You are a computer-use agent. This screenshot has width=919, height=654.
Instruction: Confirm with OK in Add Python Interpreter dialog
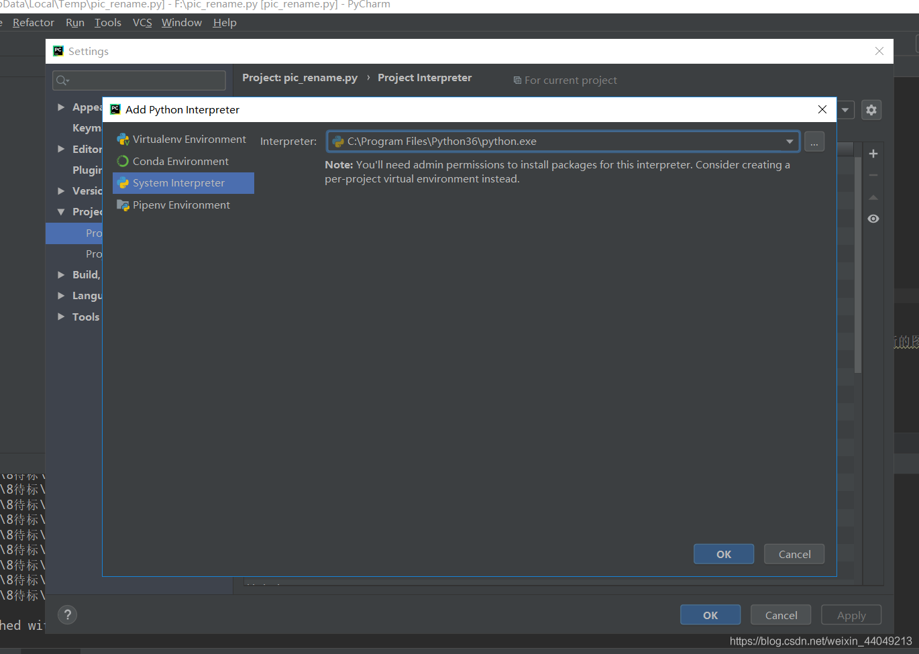(x=723, y=553)
